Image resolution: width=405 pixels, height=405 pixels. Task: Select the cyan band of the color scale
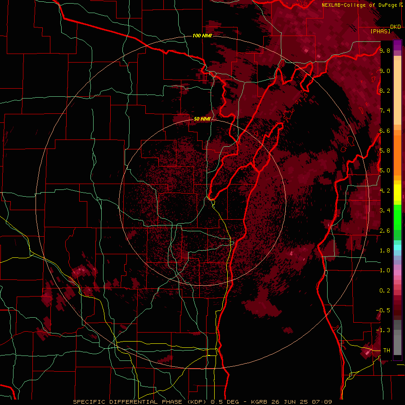tap(397, 247)
